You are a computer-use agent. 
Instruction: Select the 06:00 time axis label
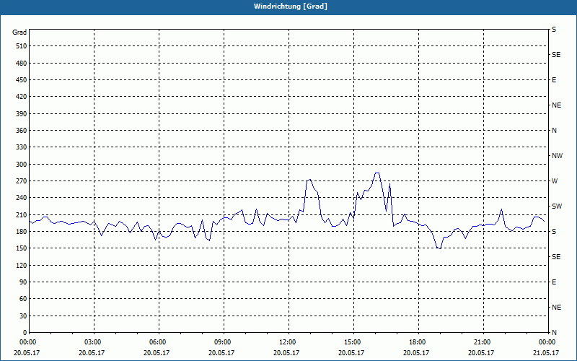(159, 342)
